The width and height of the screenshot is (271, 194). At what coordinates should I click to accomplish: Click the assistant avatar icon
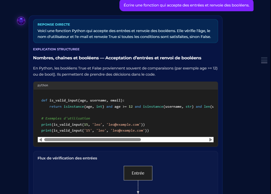coord(21,21)
